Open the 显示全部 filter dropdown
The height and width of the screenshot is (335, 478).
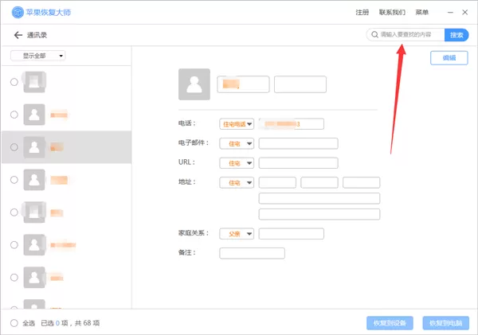tap(38, 56)
